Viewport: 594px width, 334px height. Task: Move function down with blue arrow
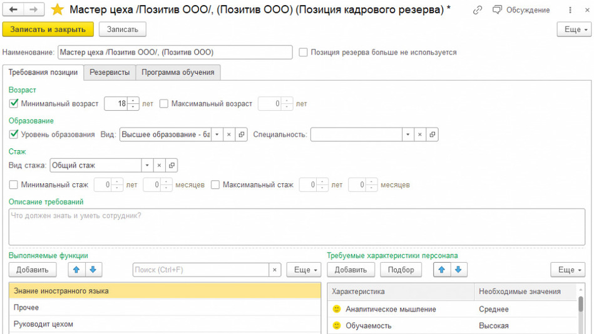tap(93, 270)
